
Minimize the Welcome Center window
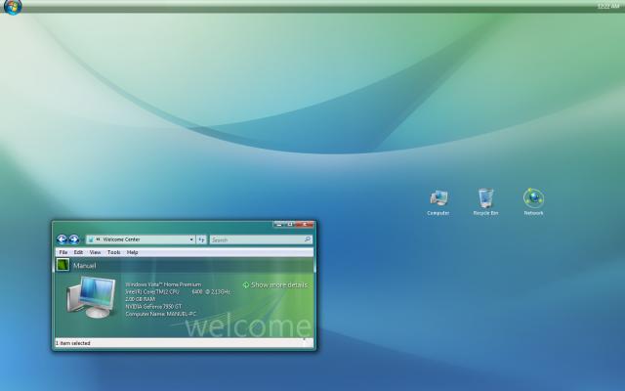tap(279, 225)
